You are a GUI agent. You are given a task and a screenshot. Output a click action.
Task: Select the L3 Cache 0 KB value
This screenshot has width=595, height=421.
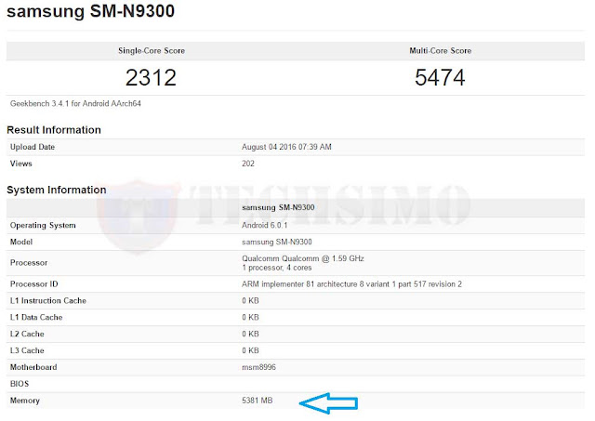click(x=250, y=351)
